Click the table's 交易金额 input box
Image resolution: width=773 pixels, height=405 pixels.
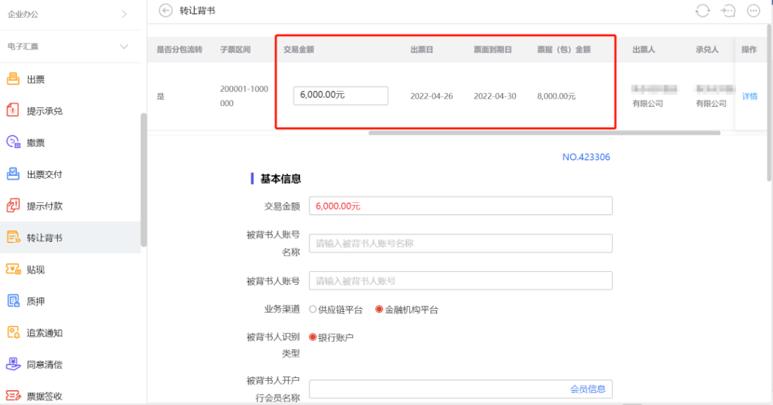341,95
